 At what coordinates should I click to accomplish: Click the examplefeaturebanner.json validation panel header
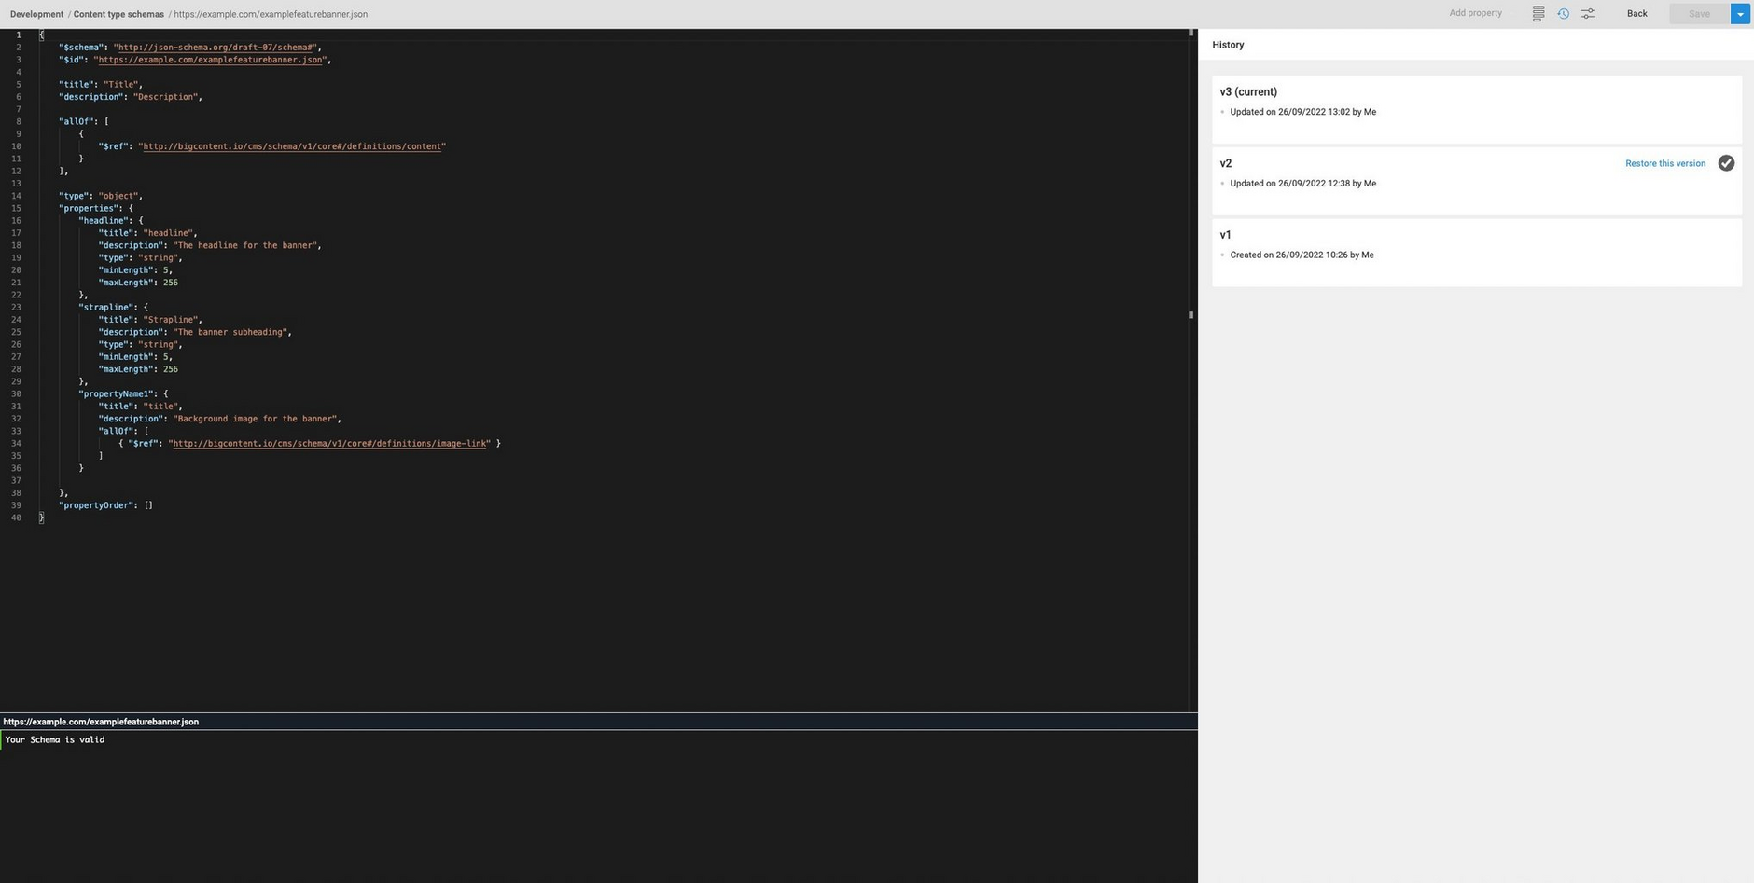point(599,722)
